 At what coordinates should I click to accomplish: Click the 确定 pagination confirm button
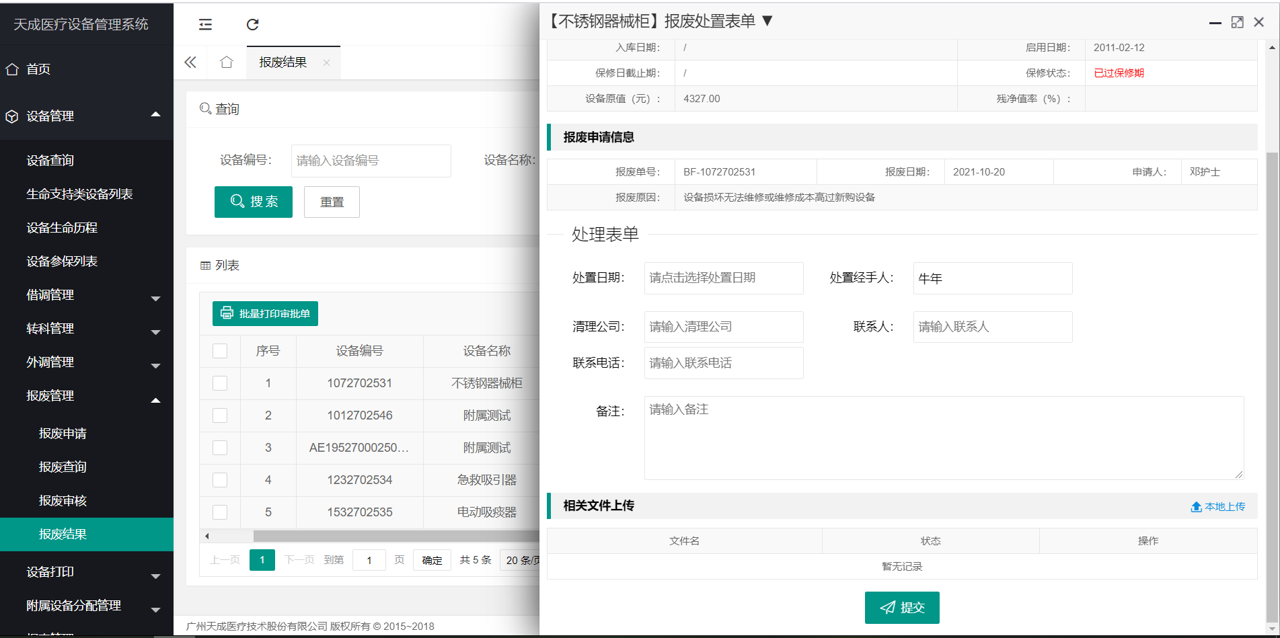coord(432,560)
